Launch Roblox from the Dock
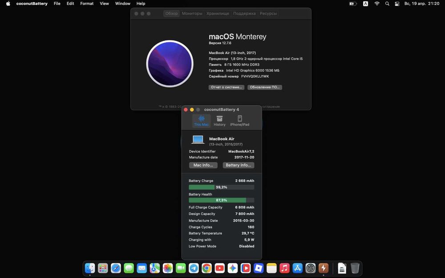445x278 pixels. click(259, 268)
